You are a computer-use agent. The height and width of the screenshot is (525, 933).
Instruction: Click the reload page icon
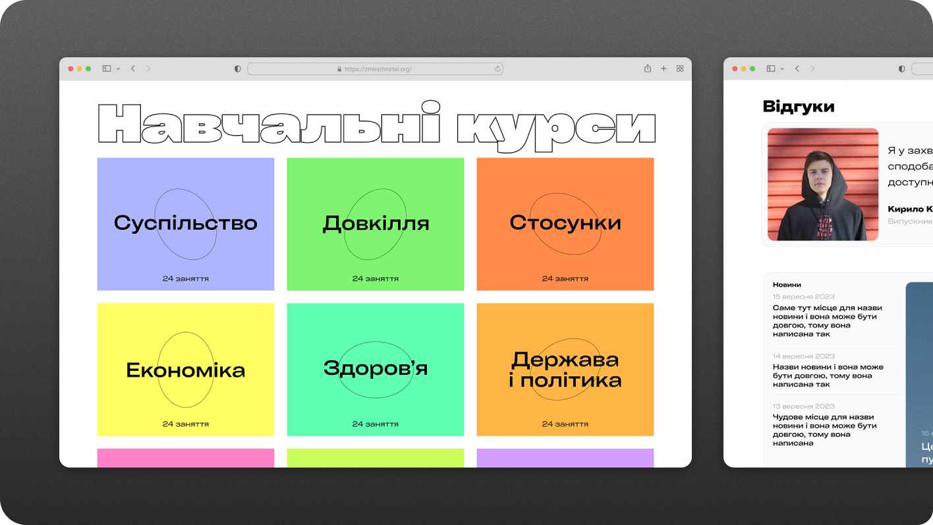497,68
